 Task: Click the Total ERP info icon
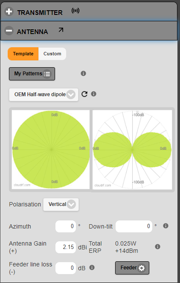pyautogui.click(x=157, y=247)
